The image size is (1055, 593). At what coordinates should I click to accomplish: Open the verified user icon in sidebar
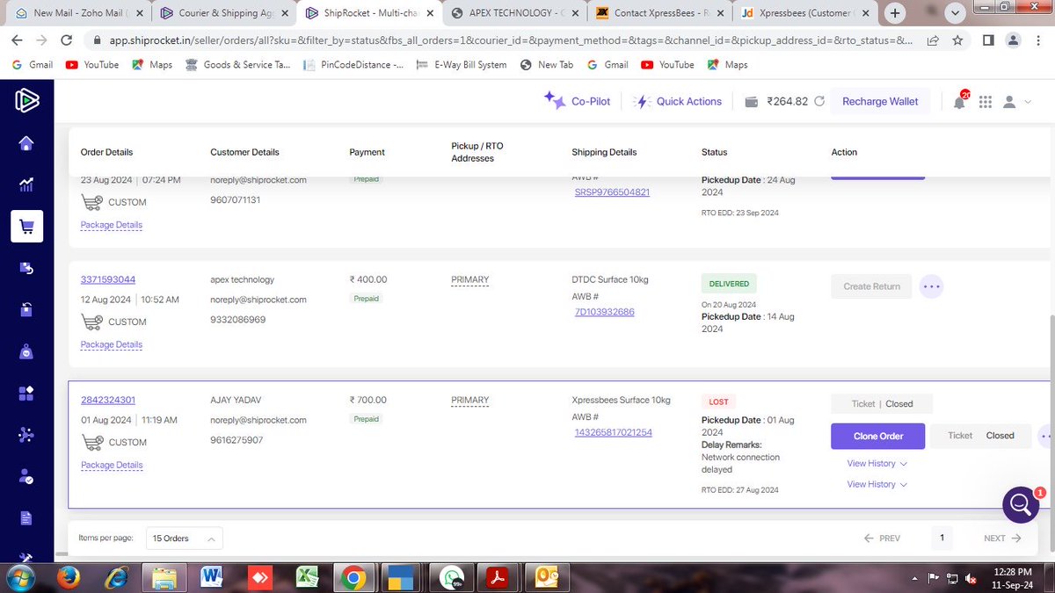click(26, 476)
